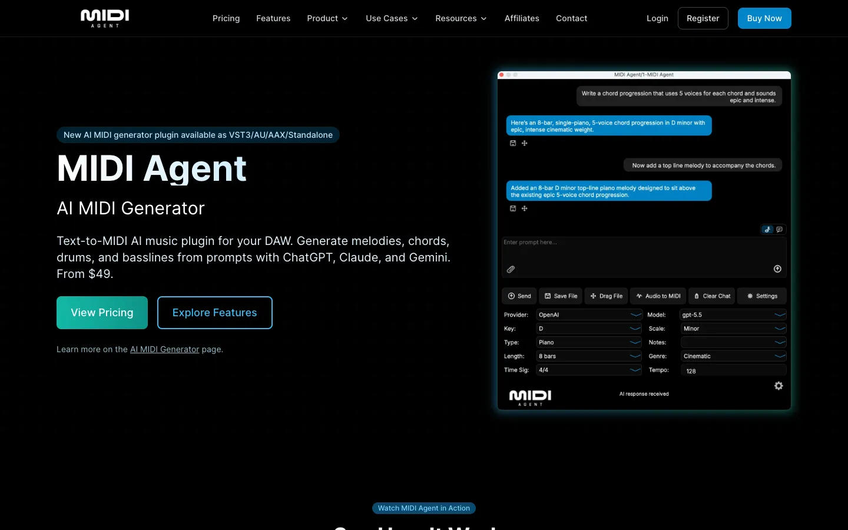Click the Register button

[x=703, y=18]
